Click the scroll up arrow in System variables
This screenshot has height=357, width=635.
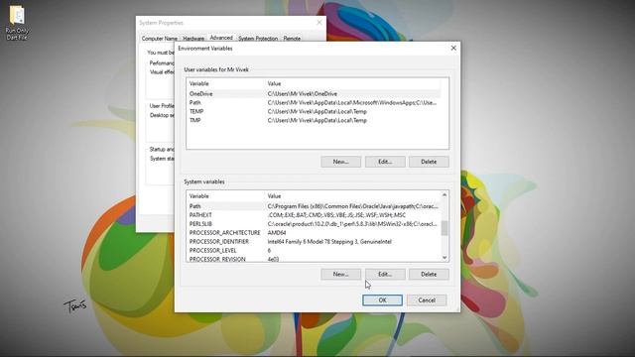[x=444, y=195]
